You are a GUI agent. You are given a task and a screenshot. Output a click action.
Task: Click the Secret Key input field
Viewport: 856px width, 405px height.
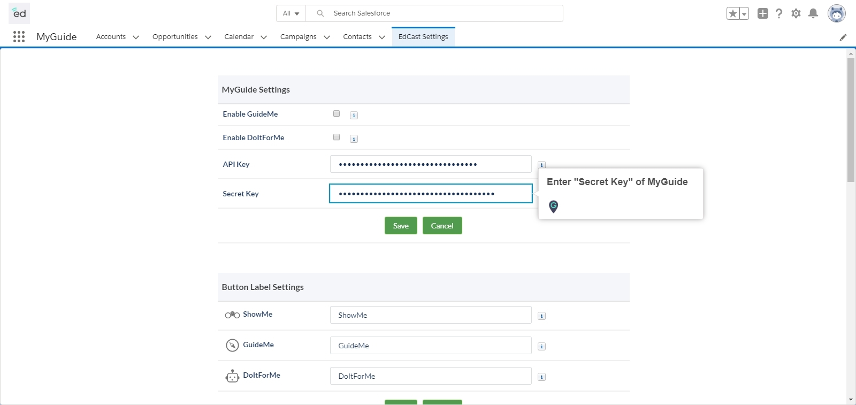431,194
